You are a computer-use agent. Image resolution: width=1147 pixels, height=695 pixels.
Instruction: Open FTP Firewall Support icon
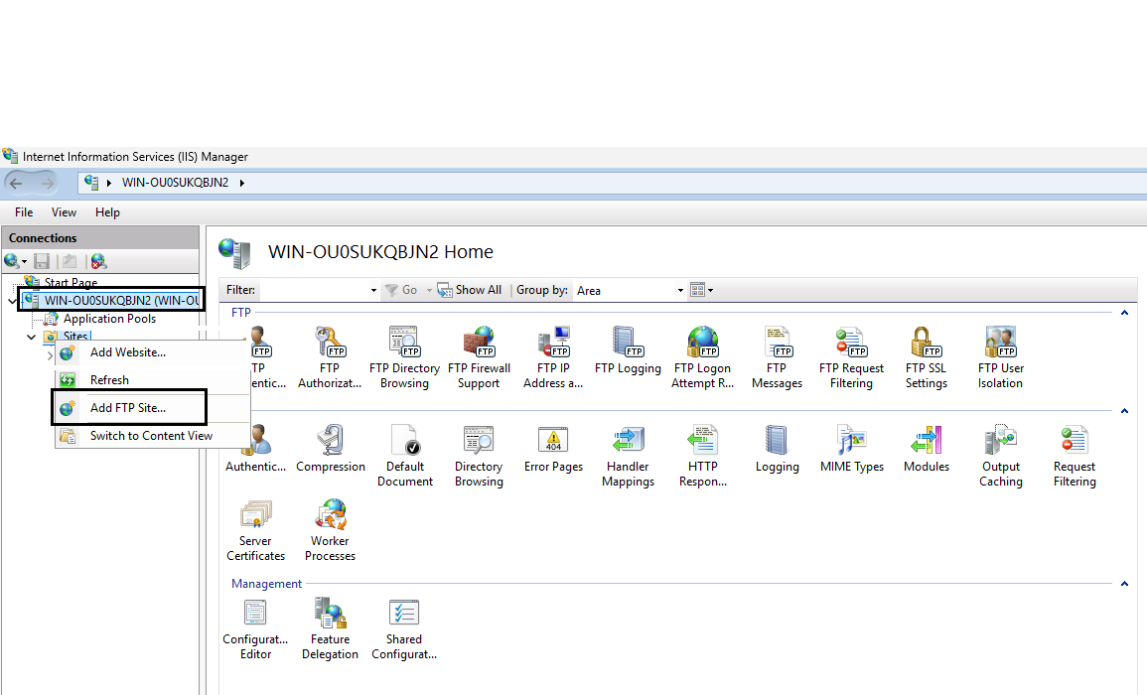[x=479, y=346]
